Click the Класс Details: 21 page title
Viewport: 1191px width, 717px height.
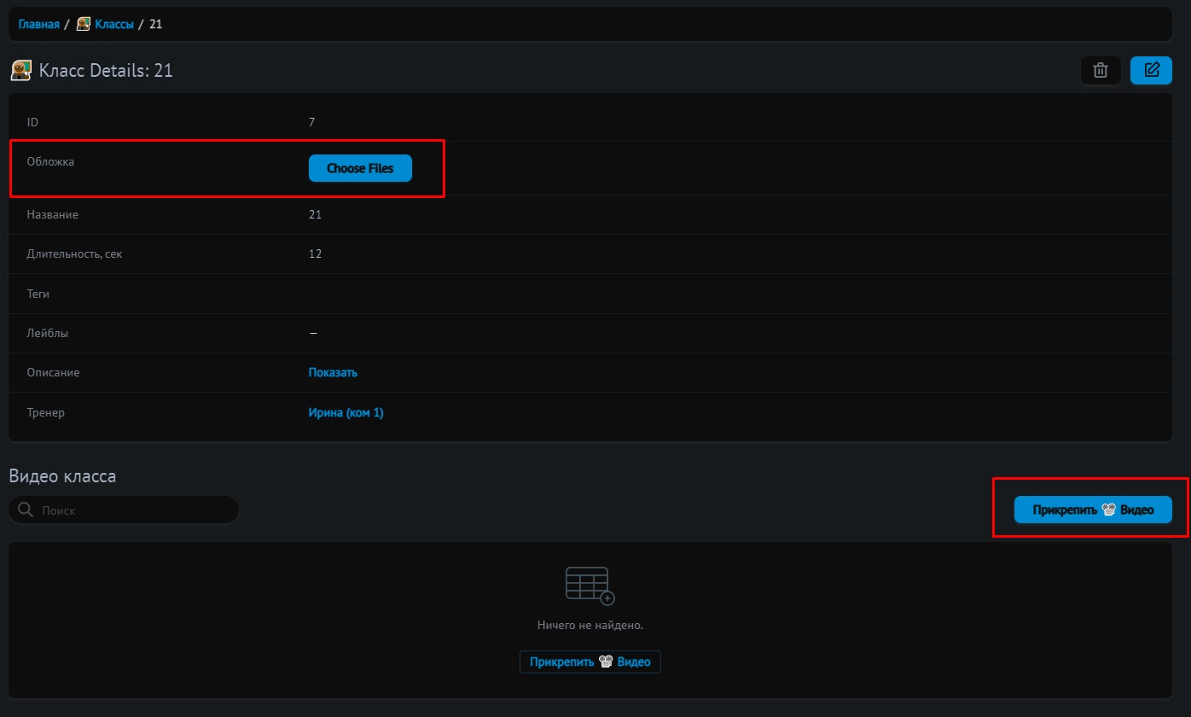pyautogui.click(x=106, y=70)
